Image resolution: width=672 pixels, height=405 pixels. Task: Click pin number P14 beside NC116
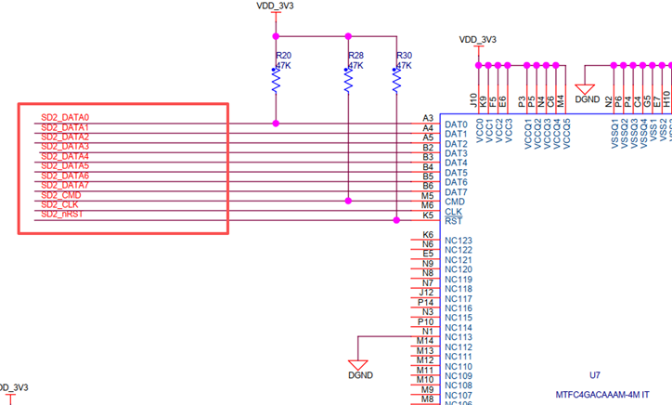(426, 303)
